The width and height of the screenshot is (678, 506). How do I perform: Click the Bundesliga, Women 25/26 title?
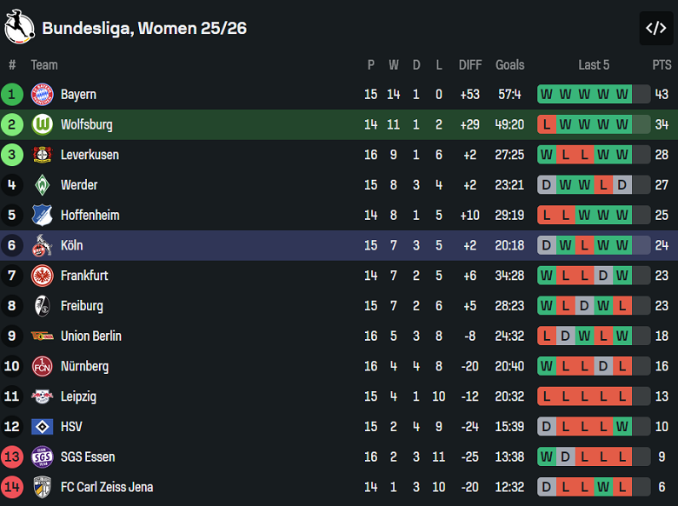(x=144, y=28)
